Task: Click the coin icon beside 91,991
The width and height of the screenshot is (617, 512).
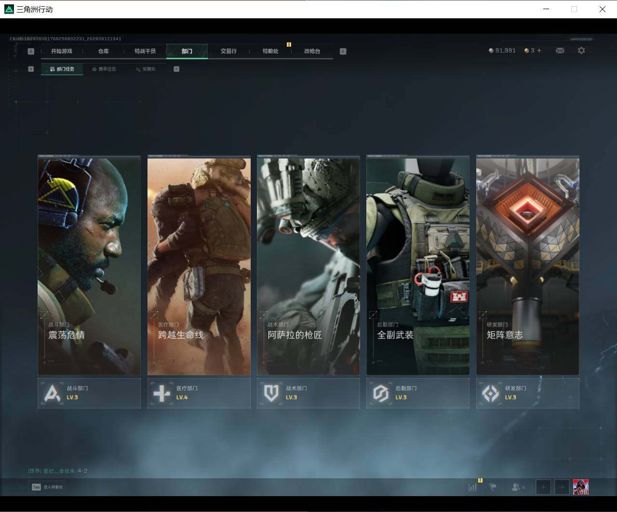Action: click(x=491, y=51)
